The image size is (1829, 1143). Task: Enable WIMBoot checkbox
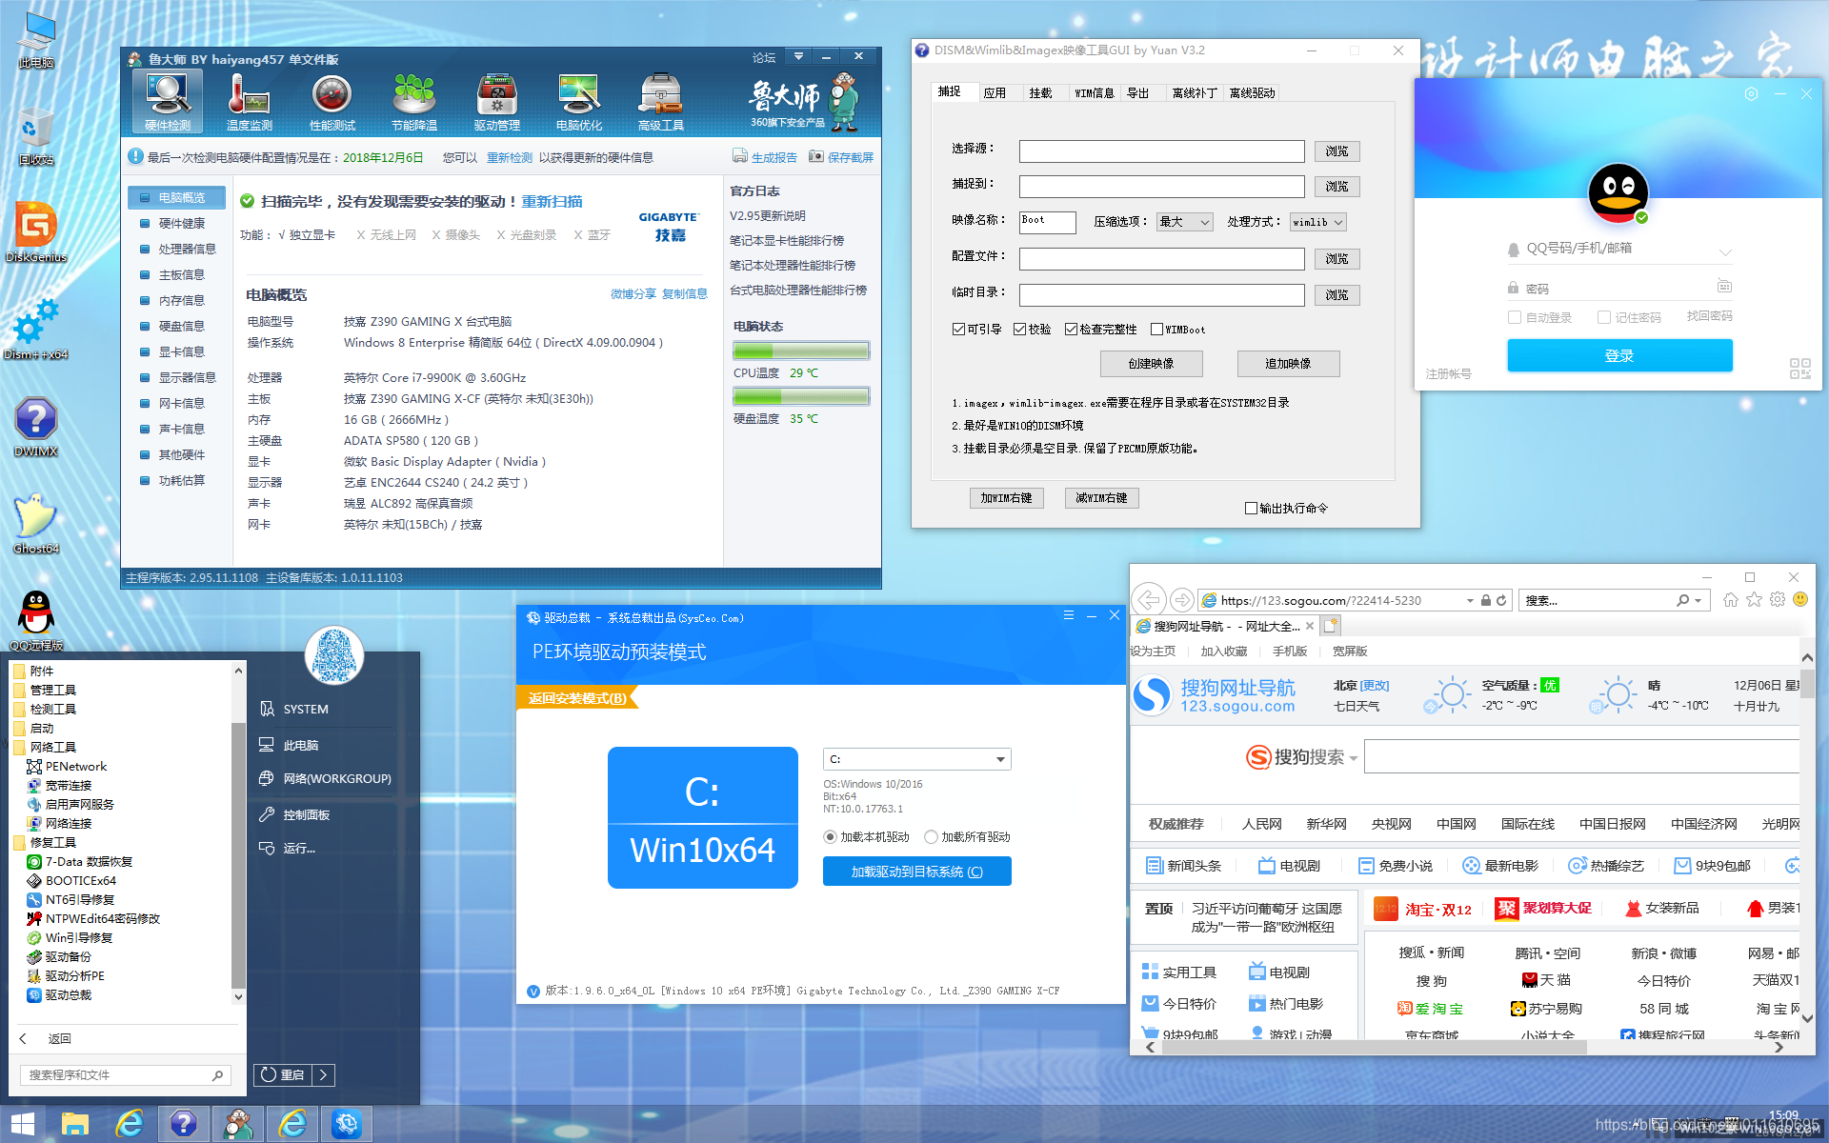(1156, 330)
